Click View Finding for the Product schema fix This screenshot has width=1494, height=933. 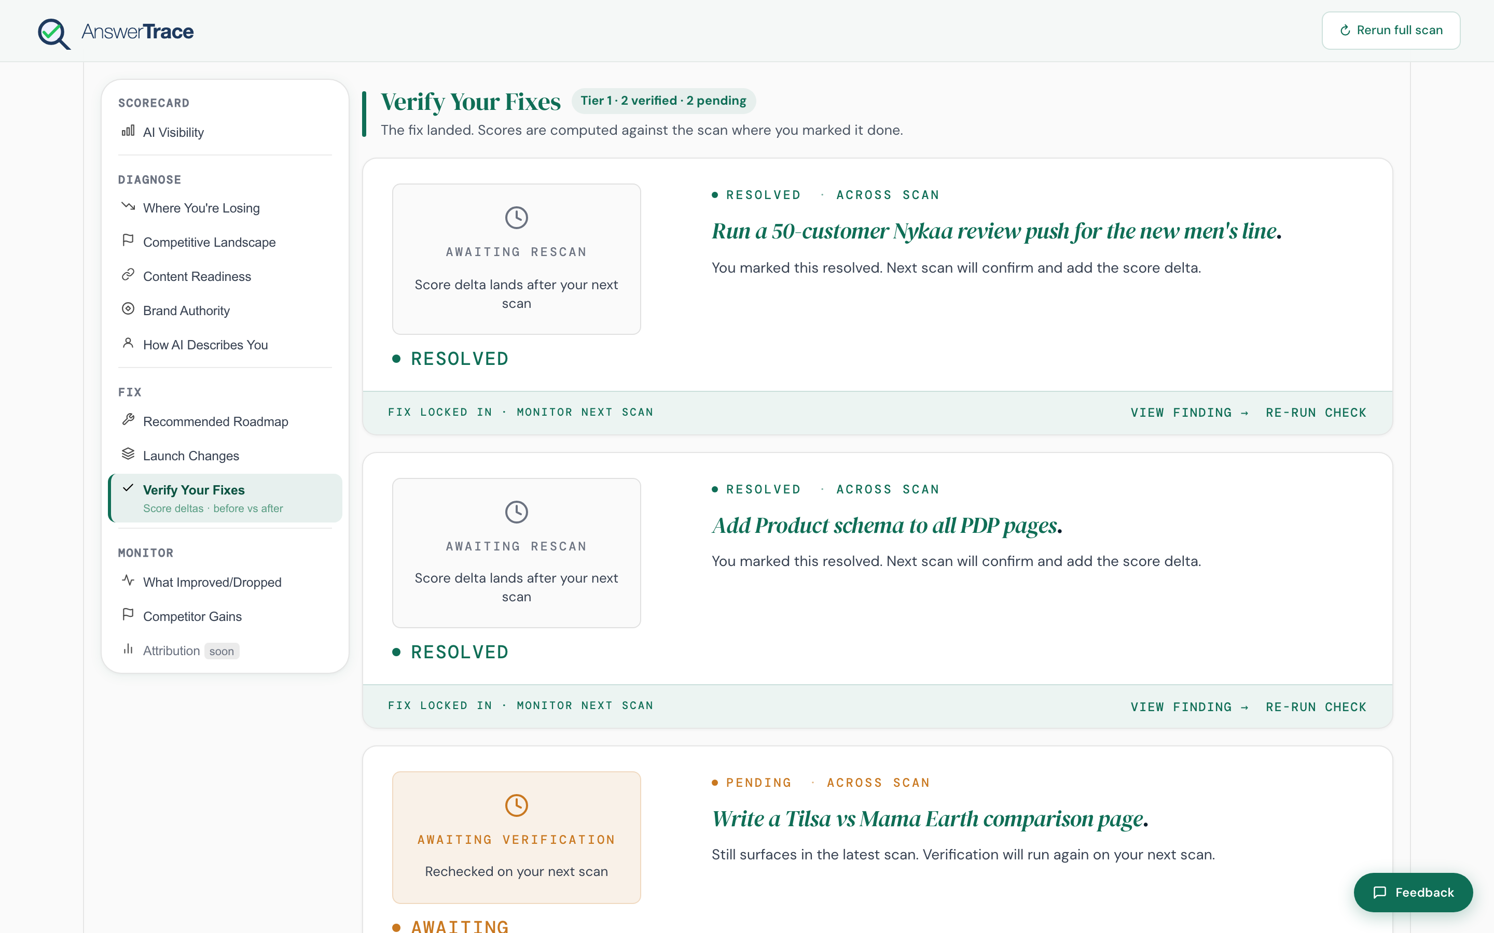coord(1189,707)
